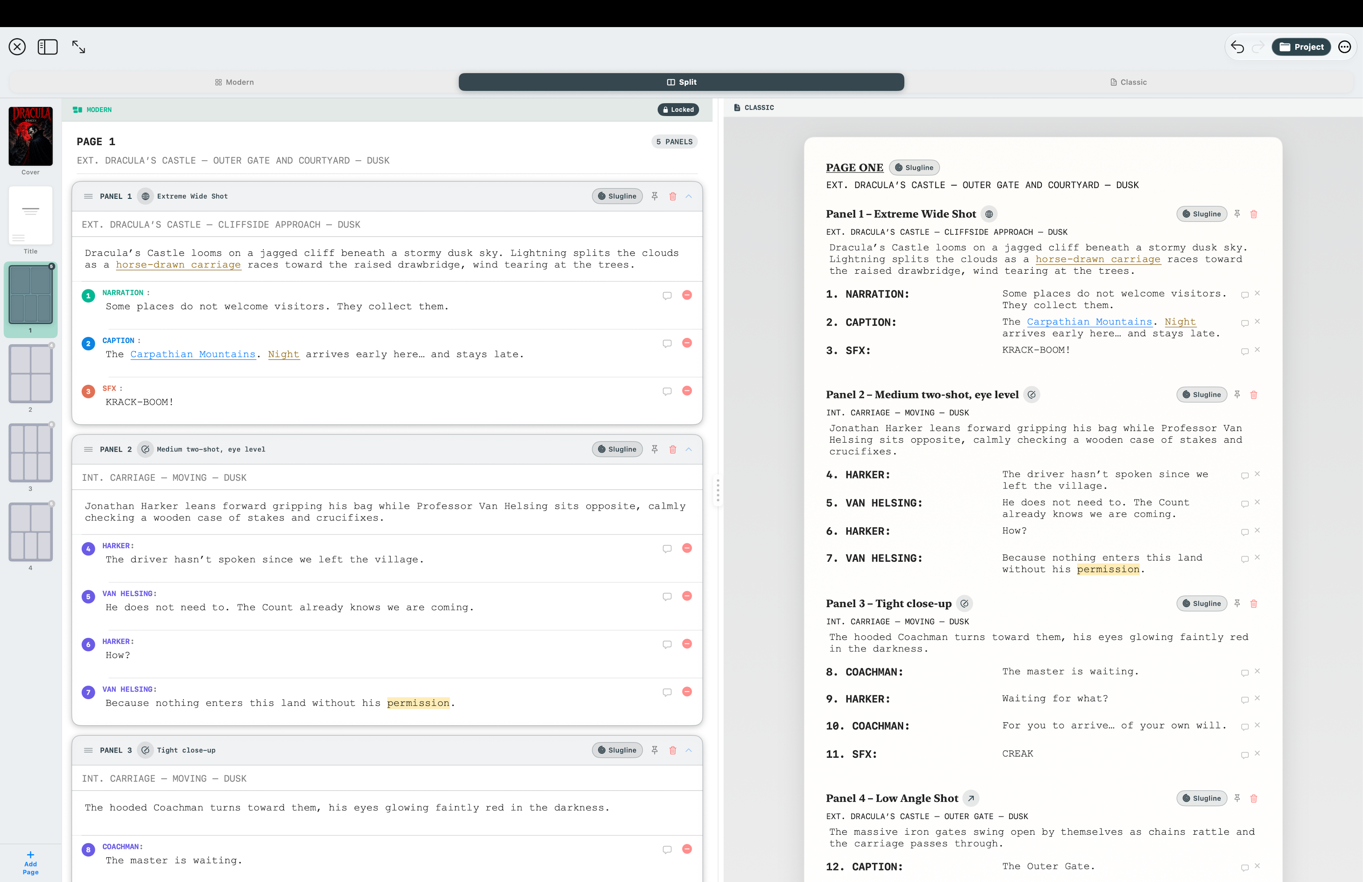
Task: Undo the last action
Action: (x=1237, y=47)
